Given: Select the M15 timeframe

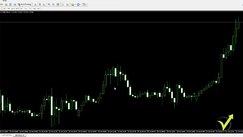Looking at the screenshot, I should coord(13,8).
